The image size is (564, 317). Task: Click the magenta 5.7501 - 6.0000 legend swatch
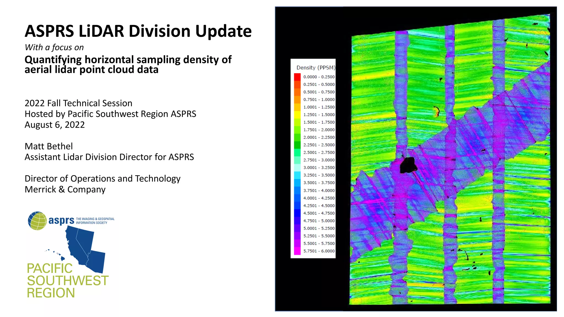(x=297, y=251)
